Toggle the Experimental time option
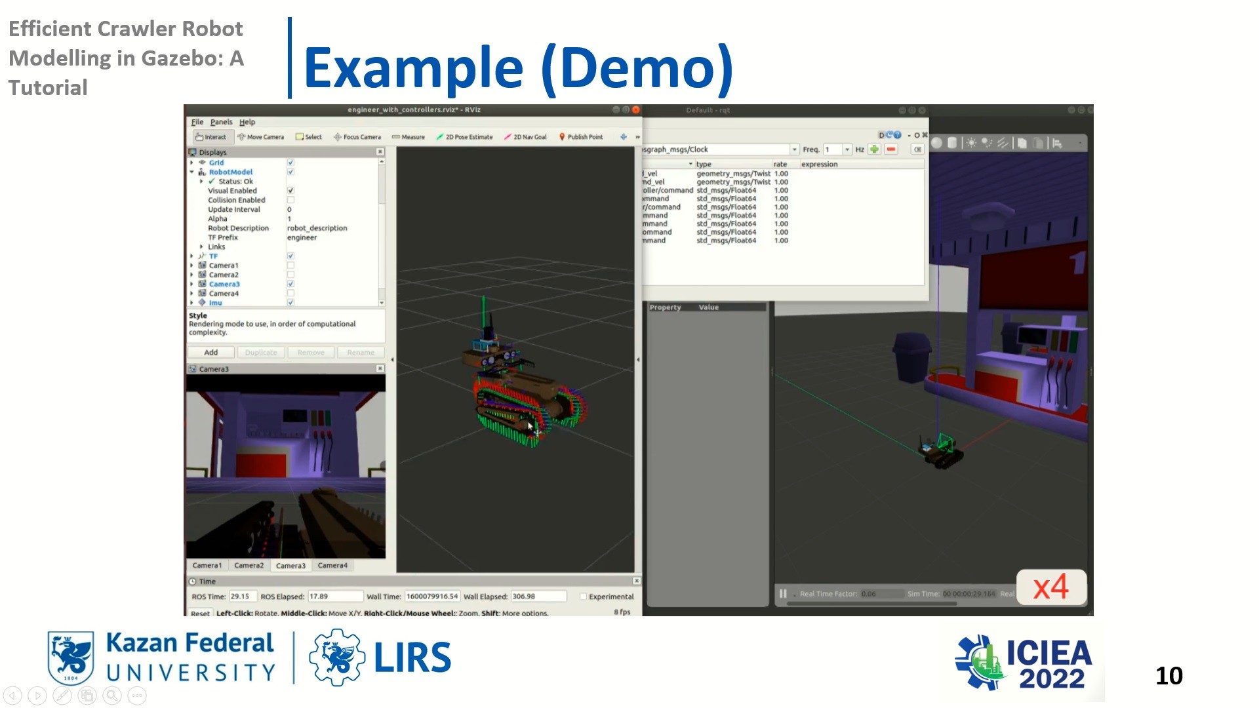This screenshot has width=1259, height=708. [x=582, y=596]
